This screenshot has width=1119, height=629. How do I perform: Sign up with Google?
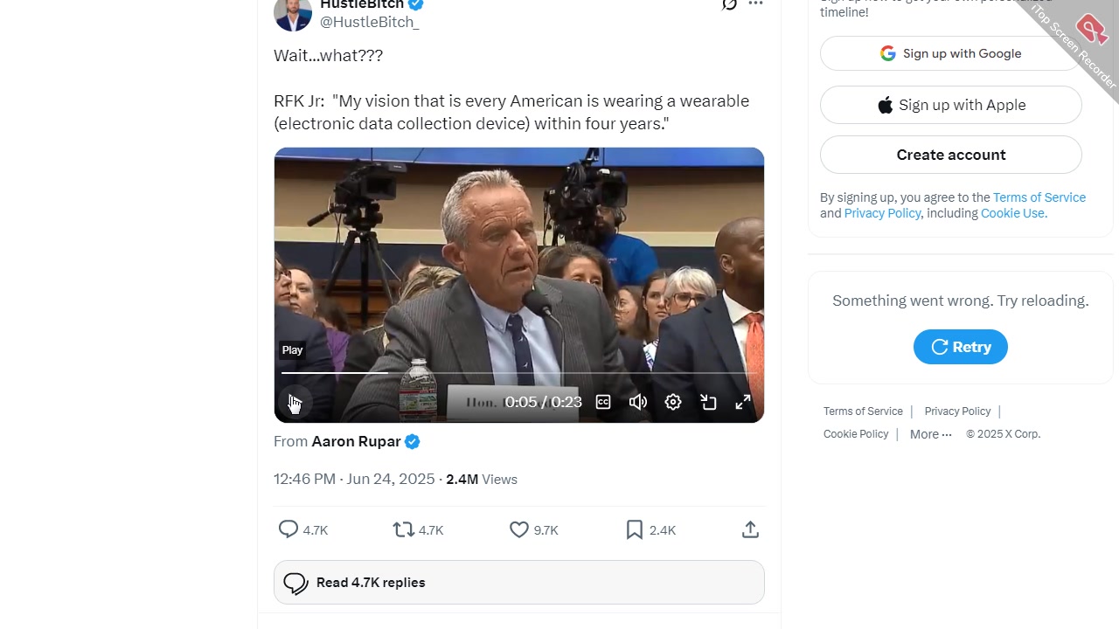[x=950, y=53]
